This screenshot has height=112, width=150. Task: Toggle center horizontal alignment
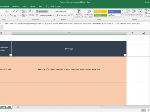click(24, 15)
